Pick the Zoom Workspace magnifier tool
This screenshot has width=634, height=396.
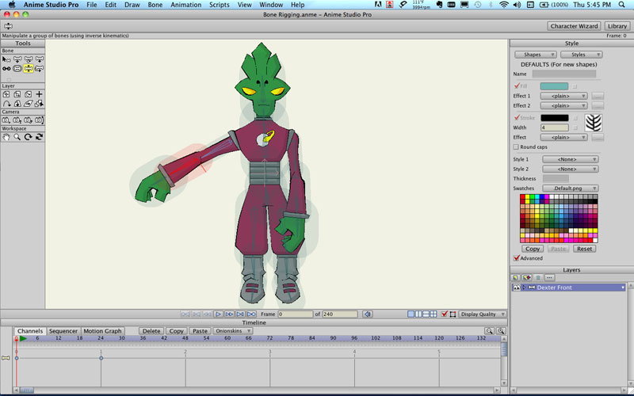[x=17, y=137]
